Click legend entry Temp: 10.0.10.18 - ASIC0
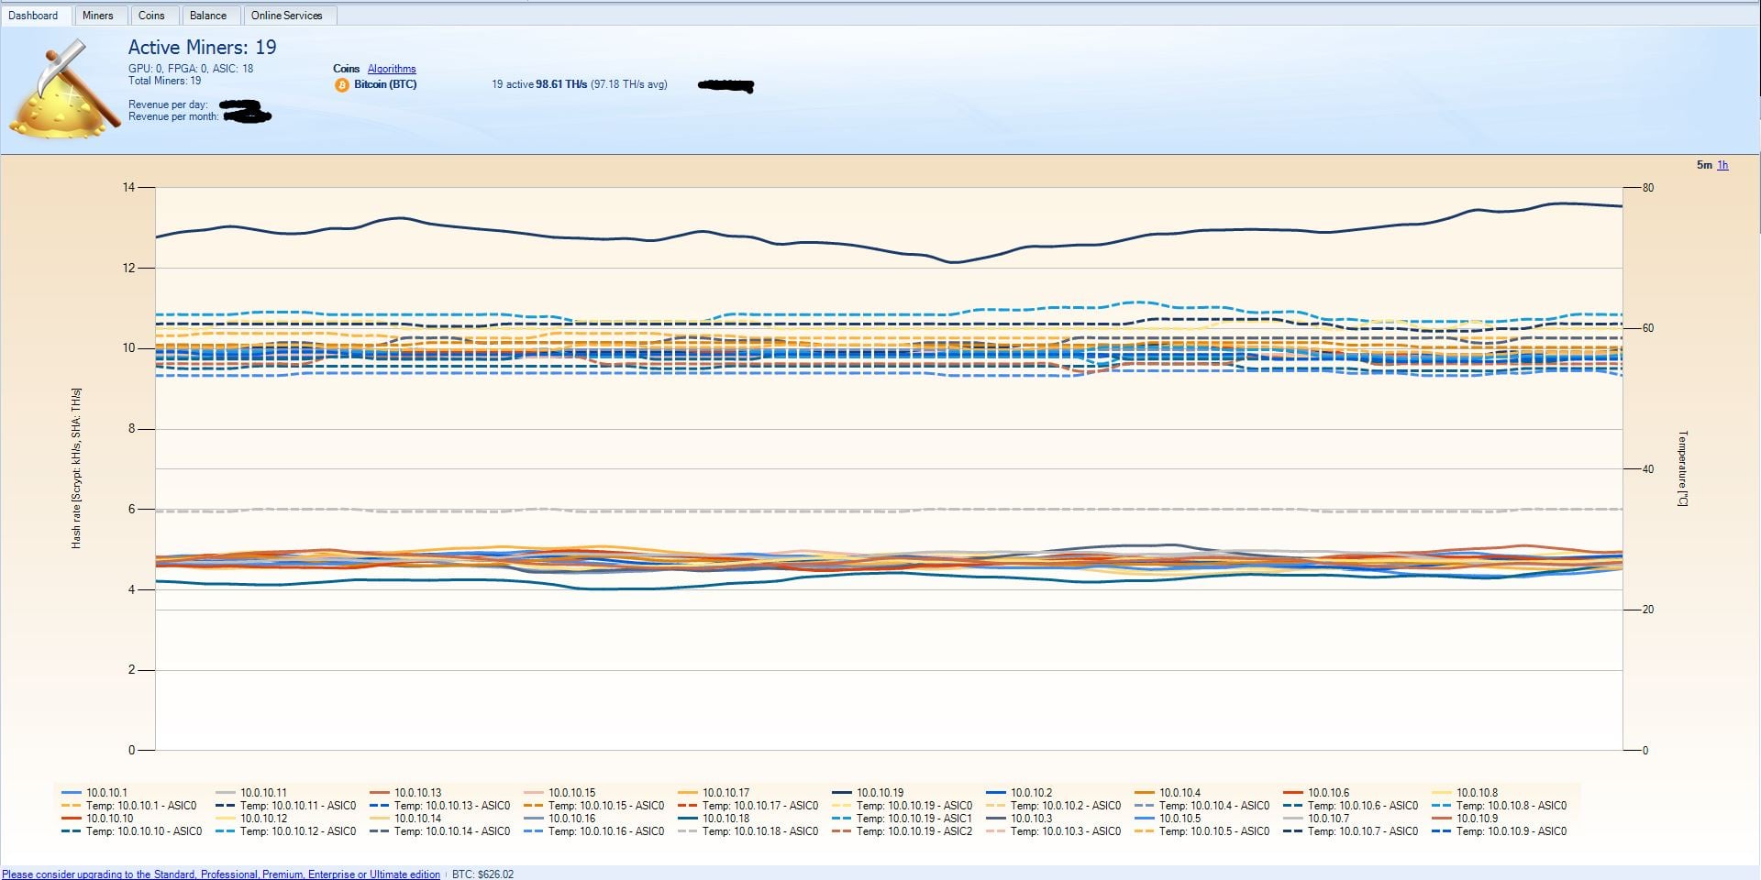Image resolution: width=1761 pixels, height=880 pixels. click(x=760, y=831)
